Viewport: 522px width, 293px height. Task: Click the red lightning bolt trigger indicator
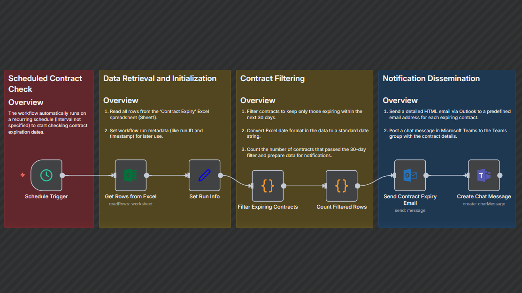pos(23,175)
